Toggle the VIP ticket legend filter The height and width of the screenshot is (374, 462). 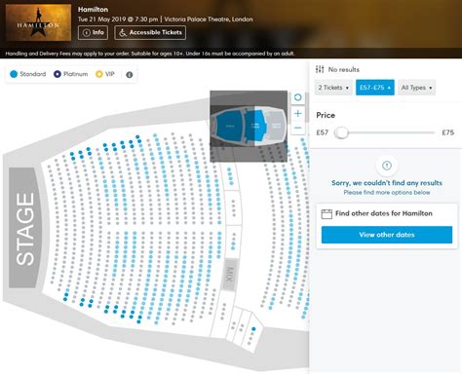105,74
